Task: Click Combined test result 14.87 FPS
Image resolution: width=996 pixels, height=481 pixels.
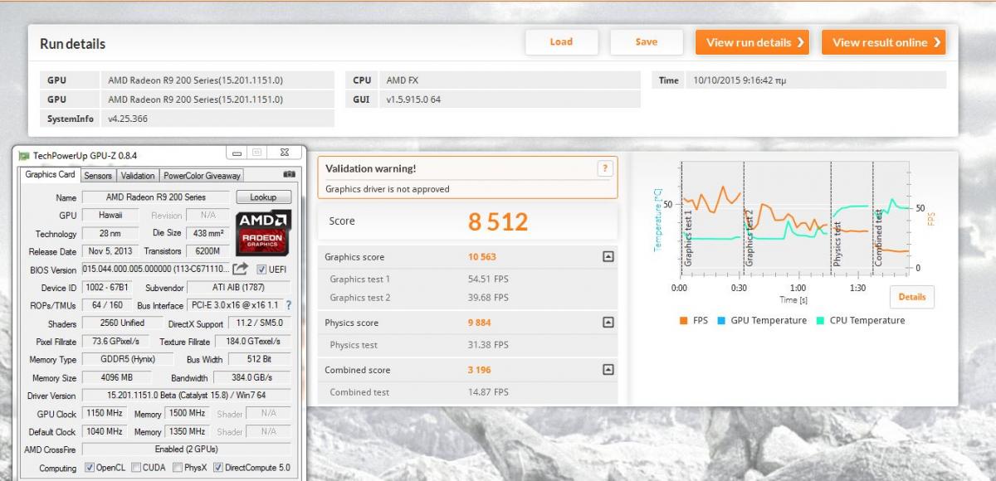Action: 489,392
